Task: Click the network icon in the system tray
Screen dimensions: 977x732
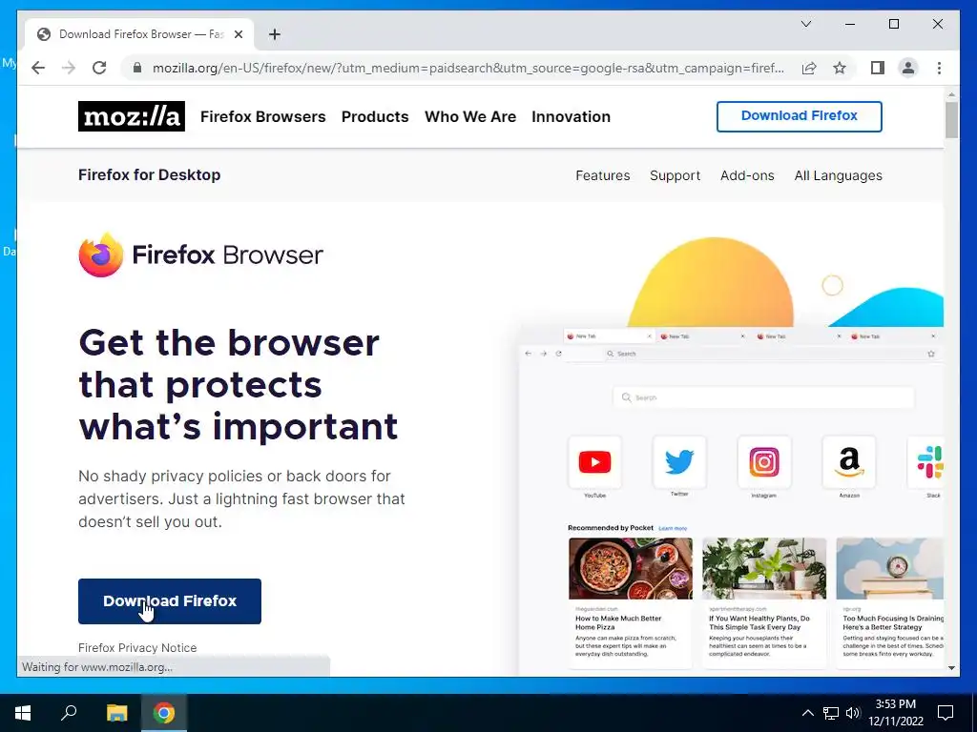Action: 831,713
